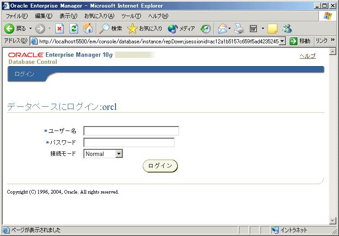This screenshot has width=339, height=236.
Task: Click the イントラネット status bar label
Action: (294, 230)
